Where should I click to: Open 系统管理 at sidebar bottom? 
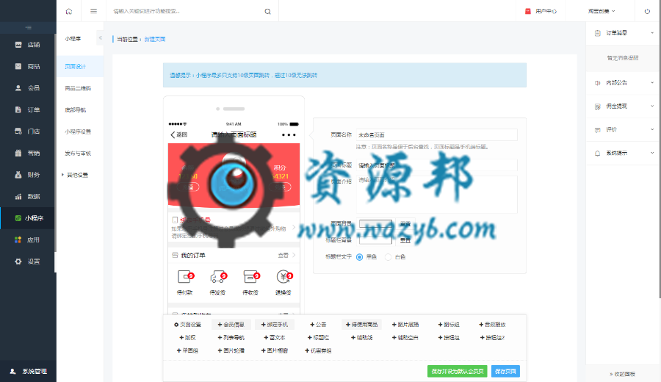[x=28, y=372]
